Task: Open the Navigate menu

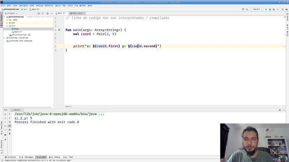Action: click(23, 6)
